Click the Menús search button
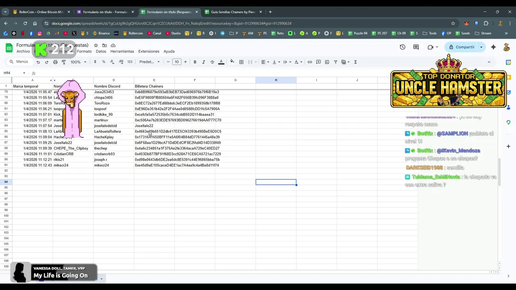The image size is (516, 290). point(19,62)
